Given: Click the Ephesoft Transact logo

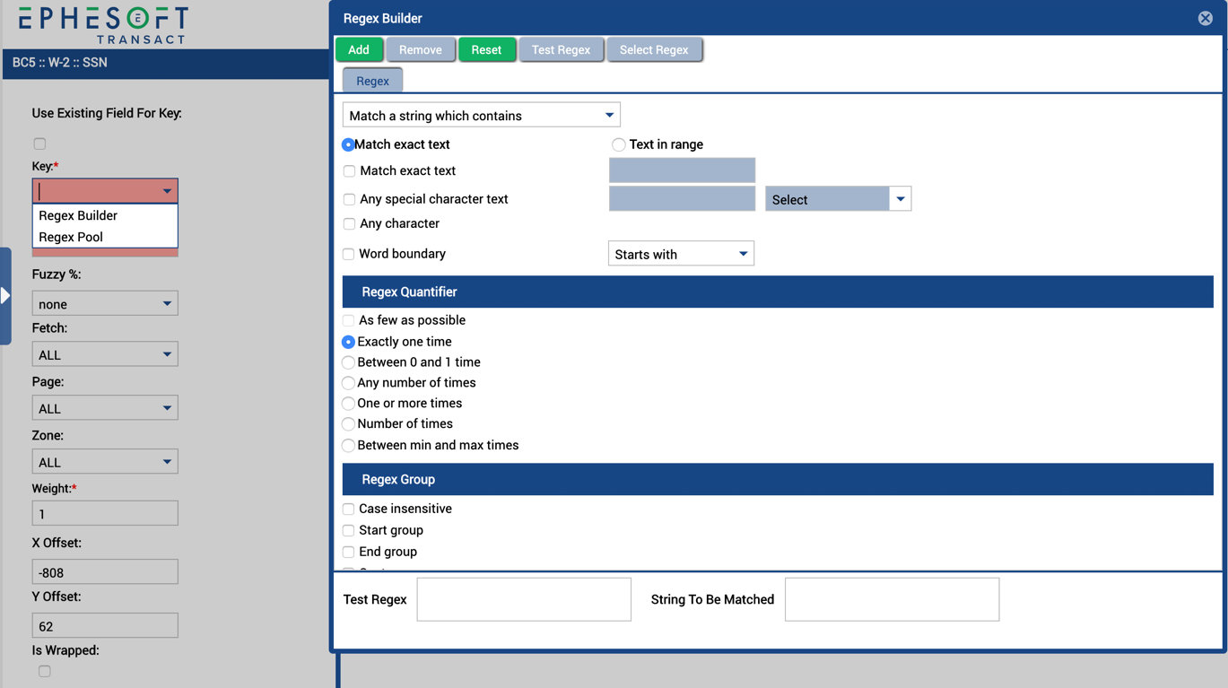Looking at the screenshot, I should tap(102, 25).
